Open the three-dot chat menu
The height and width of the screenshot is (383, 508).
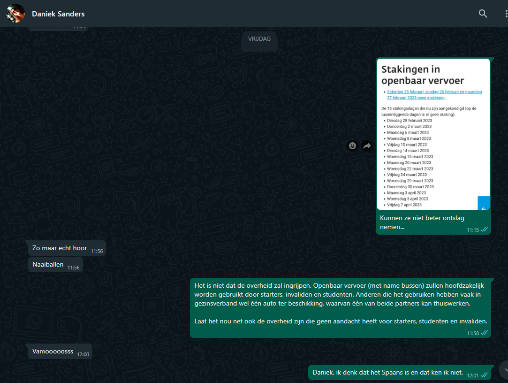(x=505, y=14)
